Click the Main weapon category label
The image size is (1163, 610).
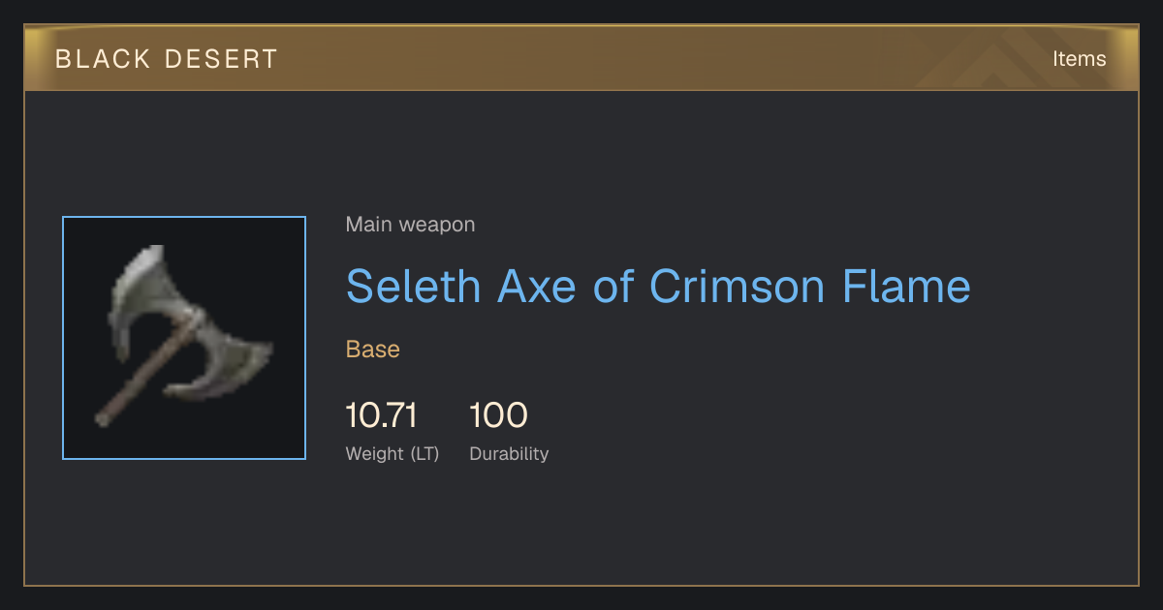pyautogui.click(x=410, y=225)
